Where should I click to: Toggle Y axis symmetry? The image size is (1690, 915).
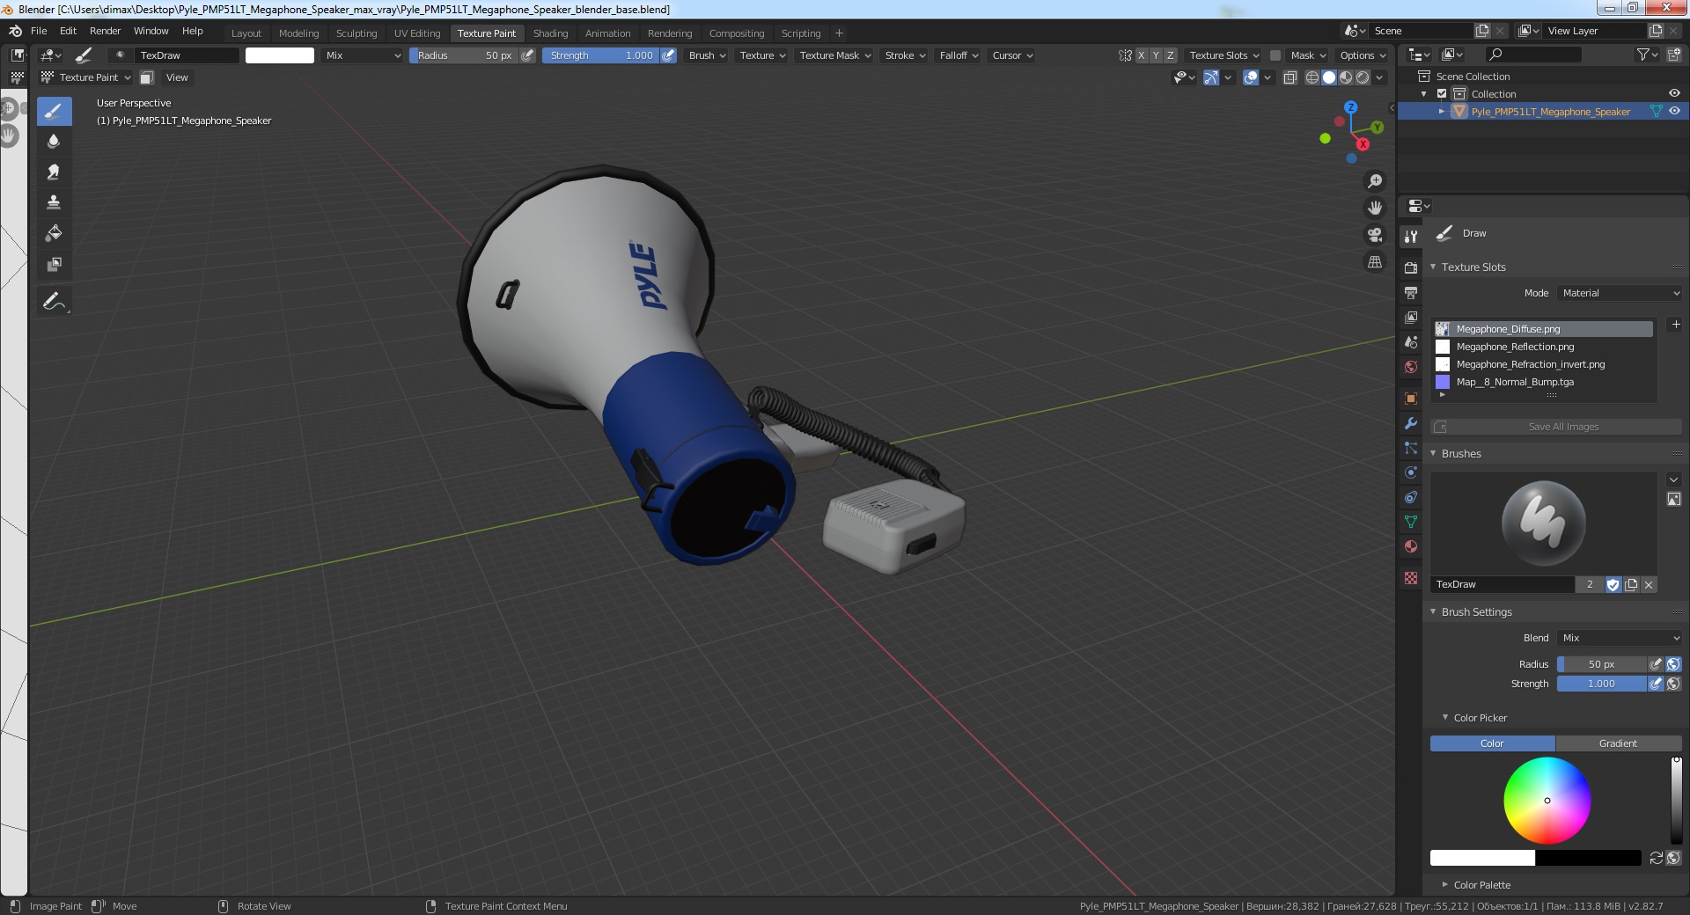1156,55
